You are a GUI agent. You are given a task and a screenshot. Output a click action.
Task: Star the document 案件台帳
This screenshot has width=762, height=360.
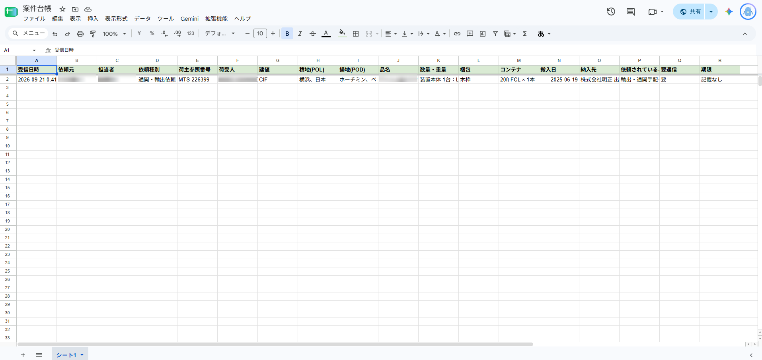pos(62,9)
